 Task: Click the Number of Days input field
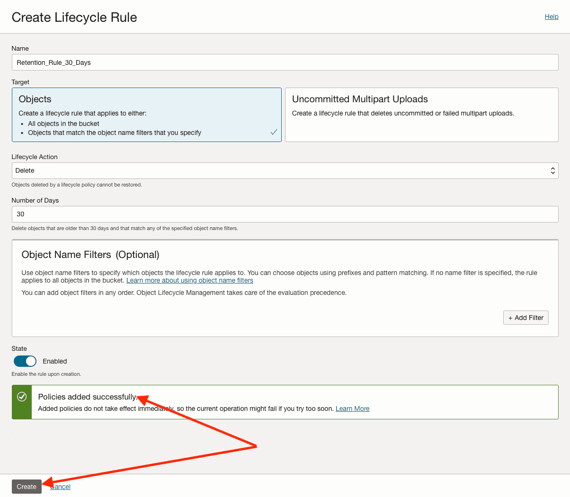(x=285, y=214)
